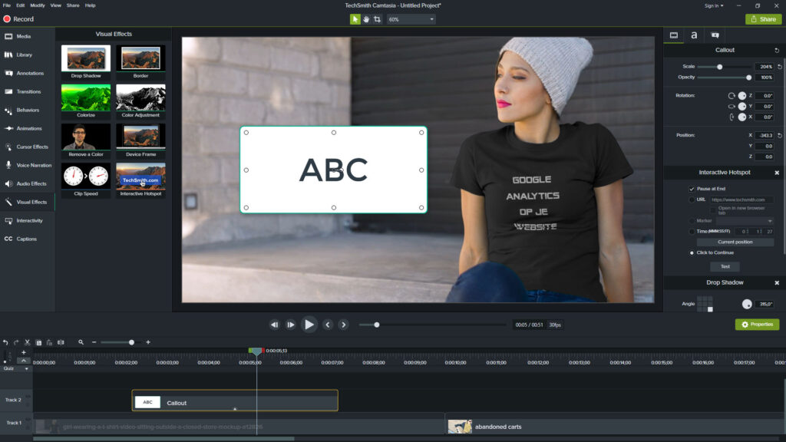Jump to previous marker arrow
This screenshot has height=442, width=786.
328,325
